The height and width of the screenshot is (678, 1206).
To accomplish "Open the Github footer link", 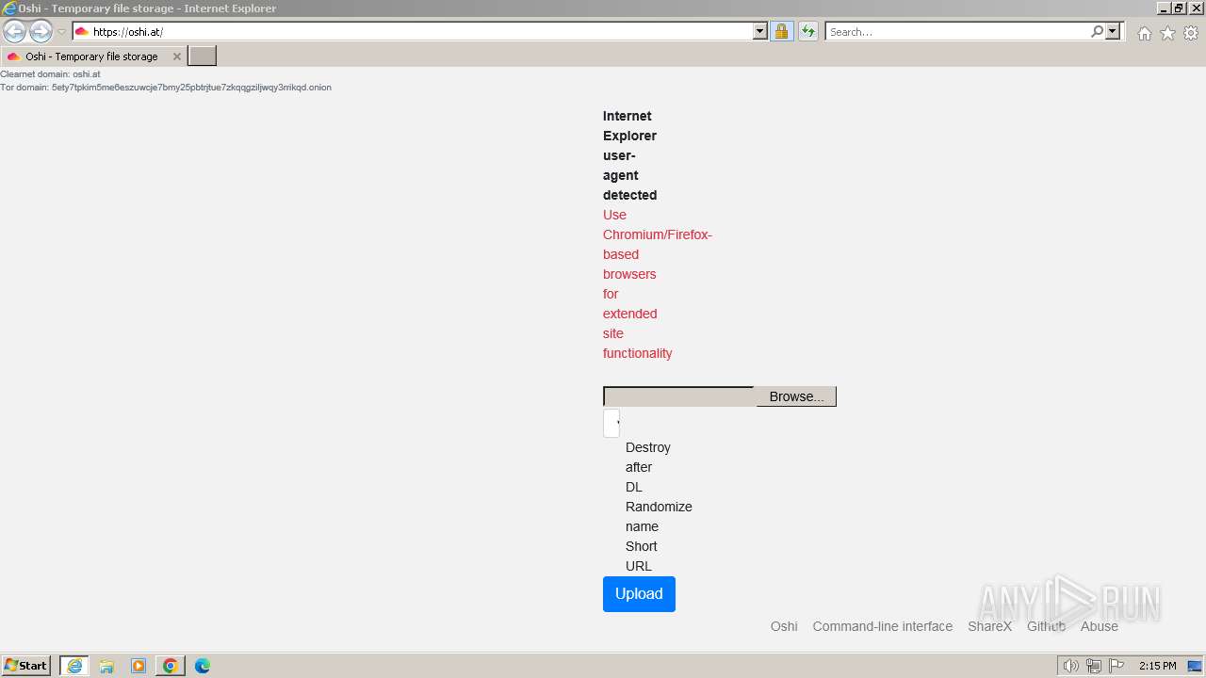I will click(x=1046, y=626).
